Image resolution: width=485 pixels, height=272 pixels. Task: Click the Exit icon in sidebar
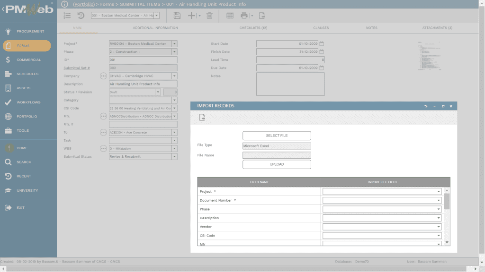click(x=8, y=208)
